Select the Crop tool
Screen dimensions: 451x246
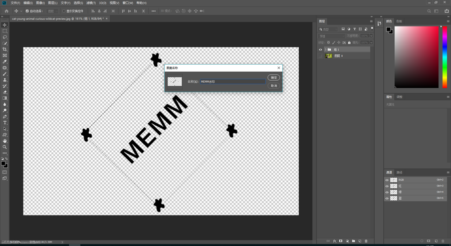click(x=5, y=50)
